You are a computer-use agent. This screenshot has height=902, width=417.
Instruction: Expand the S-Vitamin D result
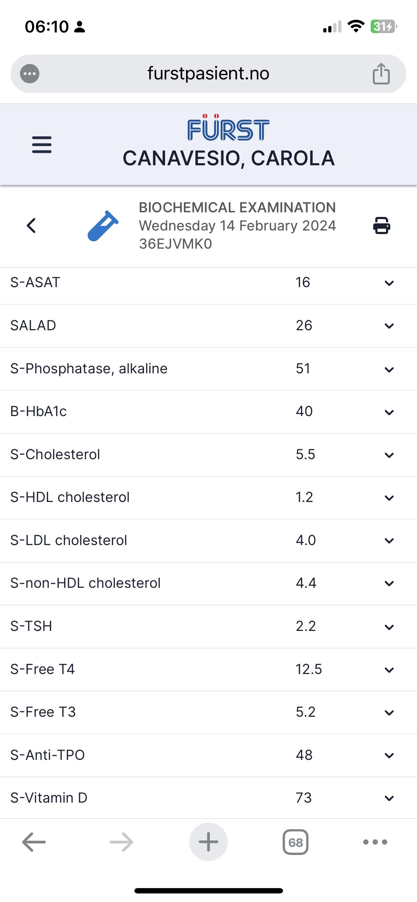(389, 798)
